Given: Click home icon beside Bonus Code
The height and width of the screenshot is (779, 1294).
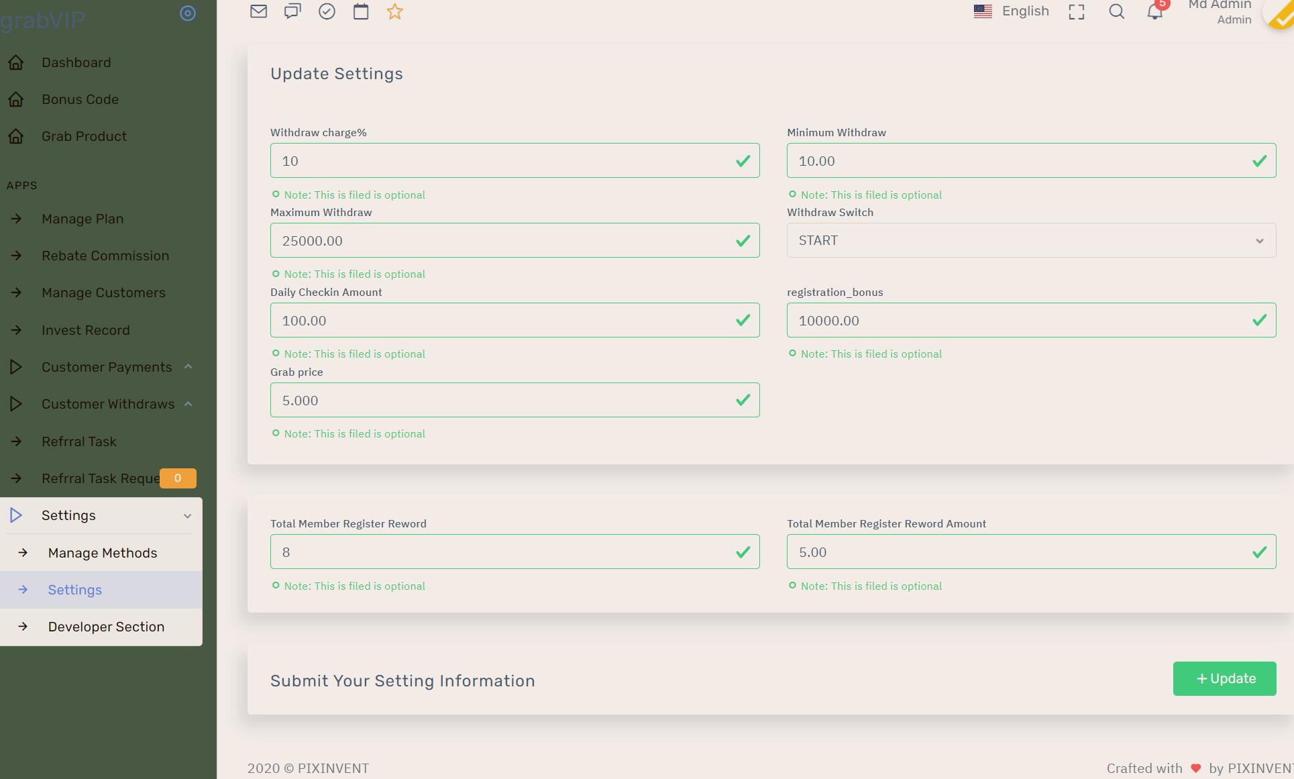Looking at the screenshot, I should pyautogui.click(x=16, y=99).
